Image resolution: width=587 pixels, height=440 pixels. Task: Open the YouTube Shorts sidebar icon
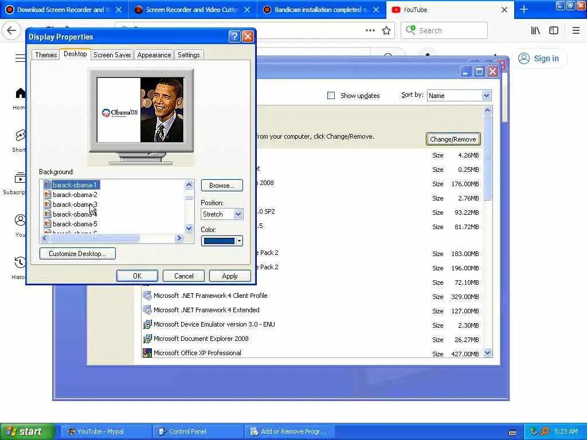(x=20, y=135)
